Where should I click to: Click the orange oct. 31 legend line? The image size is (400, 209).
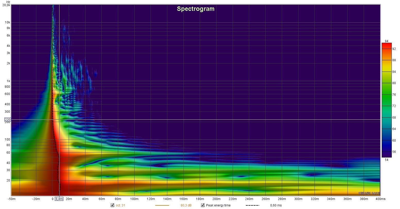point(162,205)
